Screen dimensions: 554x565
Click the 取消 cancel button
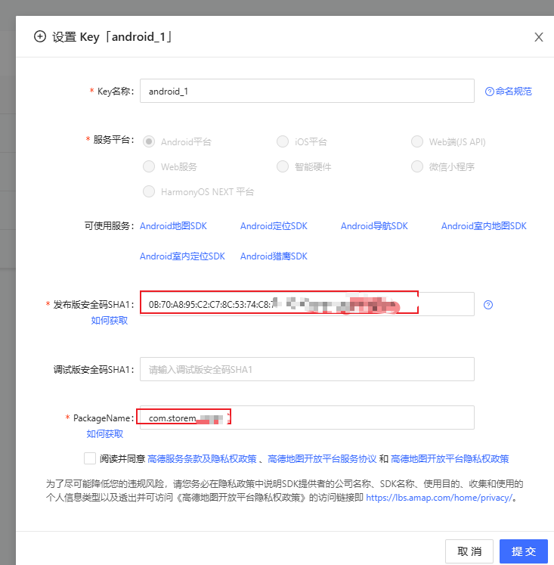click(469, 551)
